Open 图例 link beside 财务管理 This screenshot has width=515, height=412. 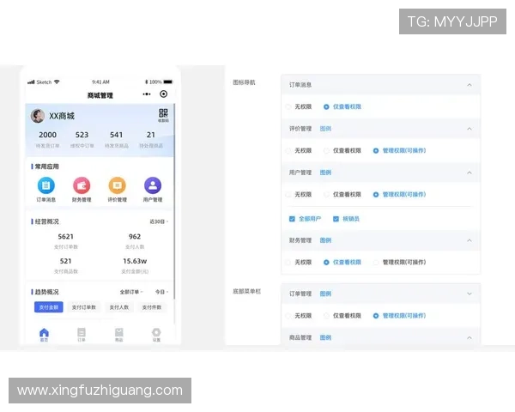point(325,240)
